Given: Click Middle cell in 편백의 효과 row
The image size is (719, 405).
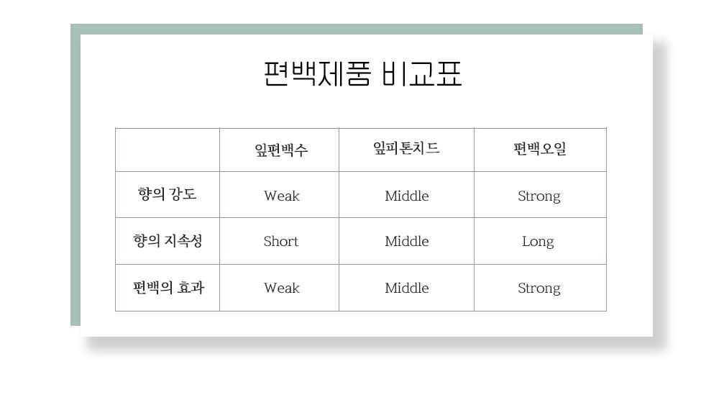Looking at the screenshot, I should tap(406, 288).
